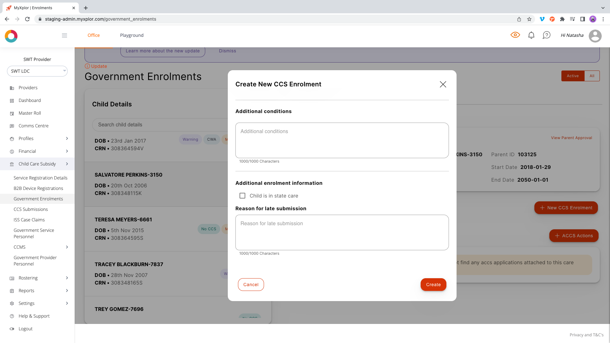Reload the page with refresh icon
The width and height of the screenshot is (610, 343).
pos(27,19)
